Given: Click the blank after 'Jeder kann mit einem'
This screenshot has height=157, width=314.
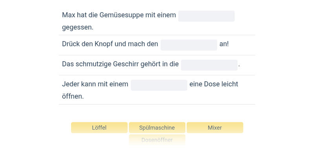Looking at the screenshot, I should pyautogui.click(x=159, y=85).
